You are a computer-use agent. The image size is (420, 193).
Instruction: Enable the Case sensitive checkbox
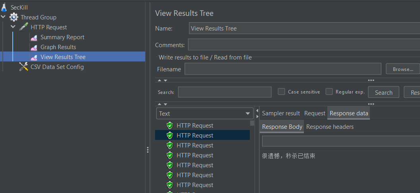(281, 92)
